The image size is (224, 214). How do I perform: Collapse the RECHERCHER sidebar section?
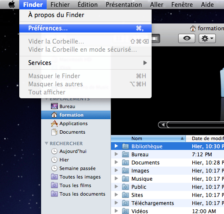[x=46, y=144]
